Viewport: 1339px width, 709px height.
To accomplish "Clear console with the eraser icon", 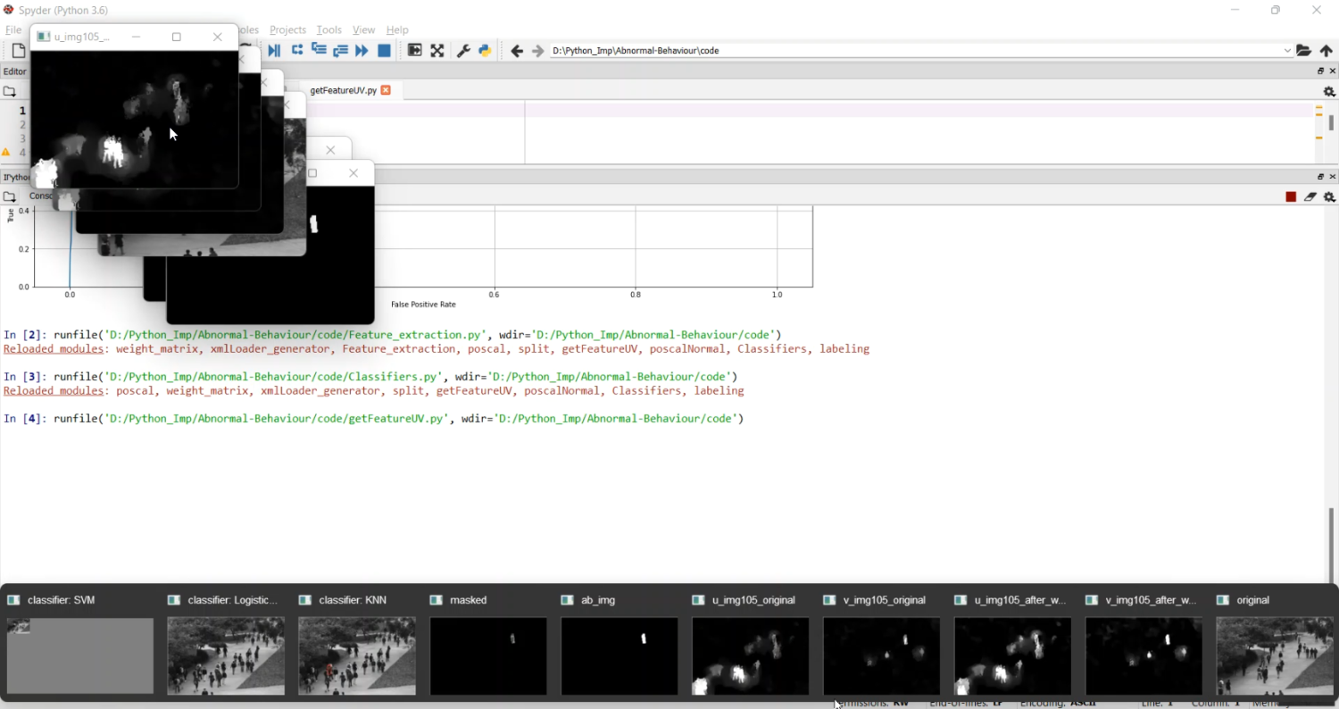I will (x=1310, y=196).
